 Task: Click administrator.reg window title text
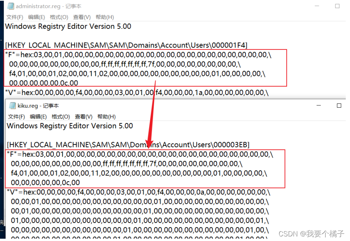tap(48, 6)
